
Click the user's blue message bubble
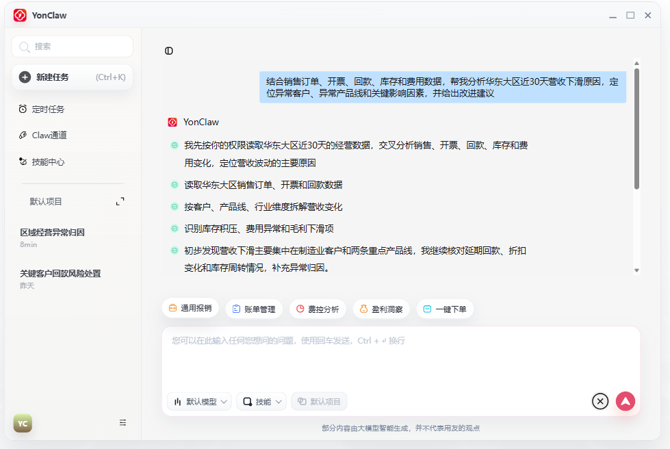coord(443,87)
